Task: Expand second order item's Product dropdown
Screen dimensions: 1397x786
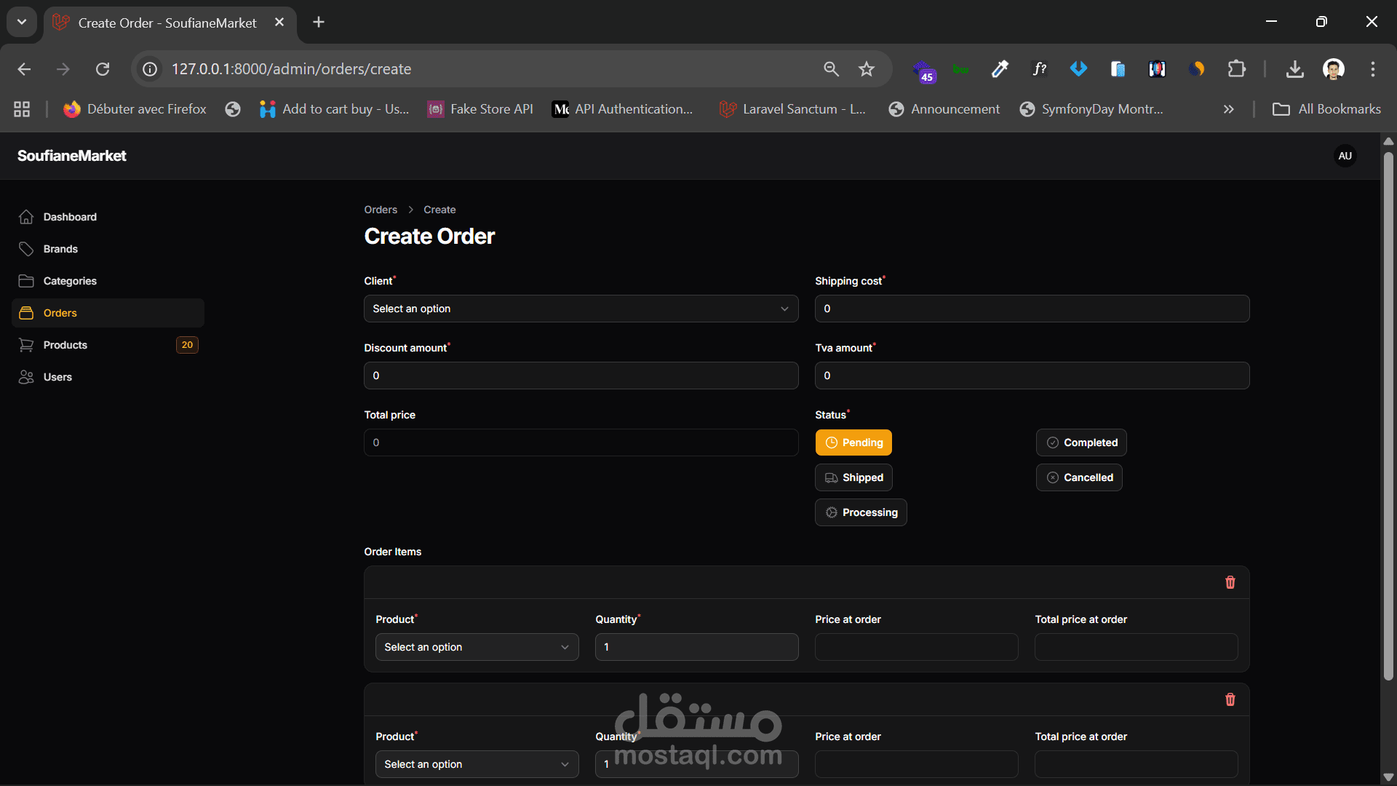Action: click(477, 764)
